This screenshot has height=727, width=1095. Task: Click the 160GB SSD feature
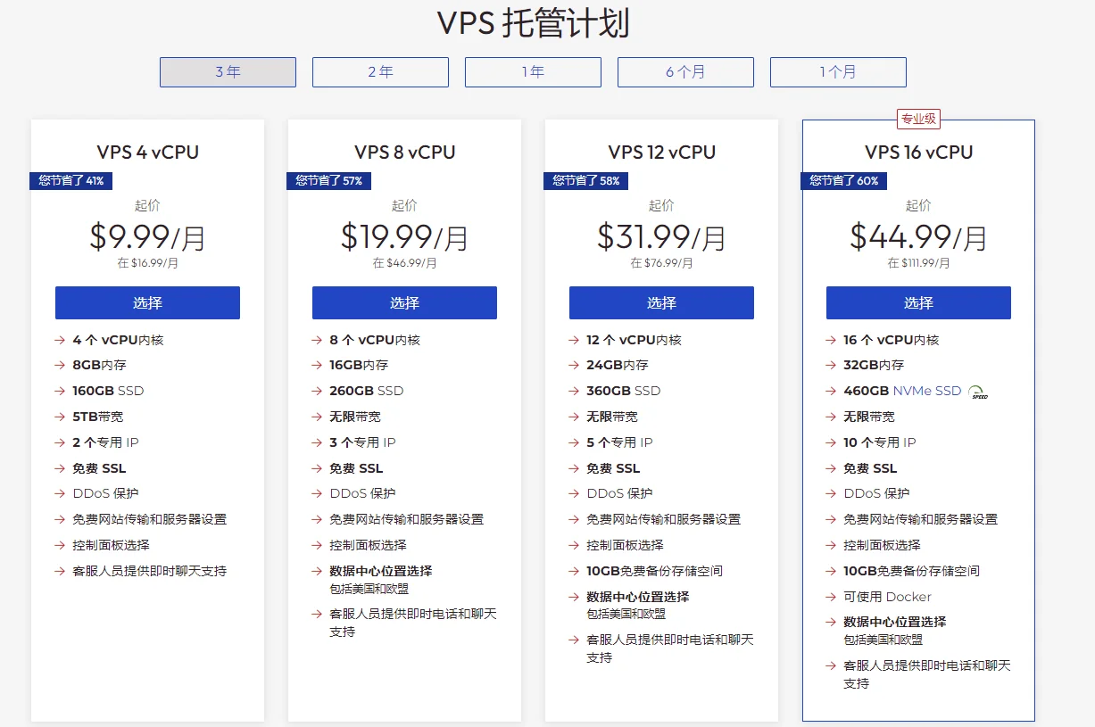pos(108,391)
